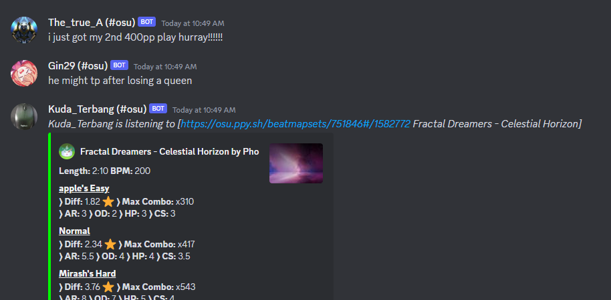
Task: Click the embed title Fractal Dreamers - Celestial Horizon by Pho
Action: [170, 151]
